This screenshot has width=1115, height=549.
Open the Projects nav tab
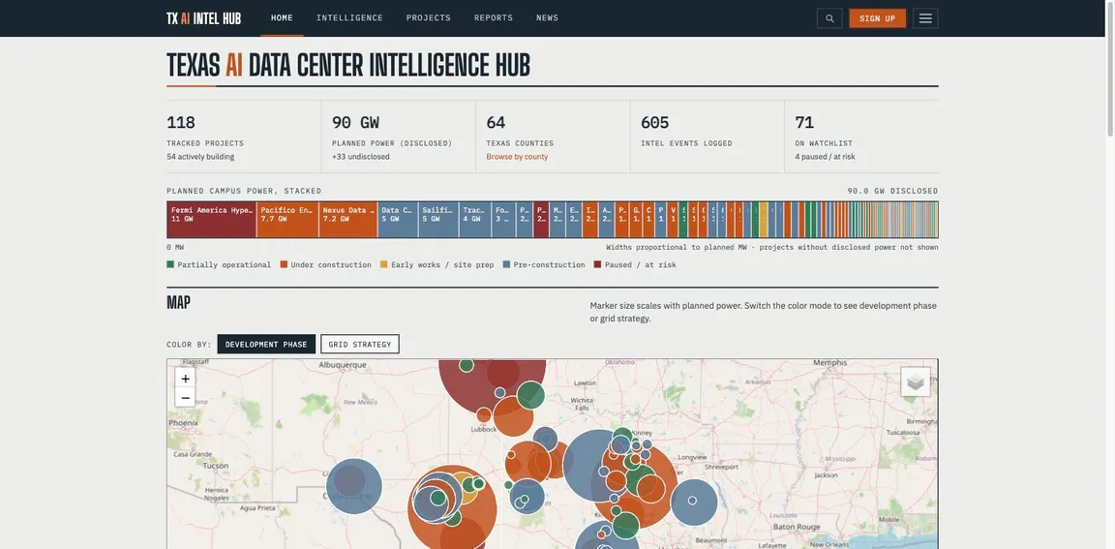point(428,17)
